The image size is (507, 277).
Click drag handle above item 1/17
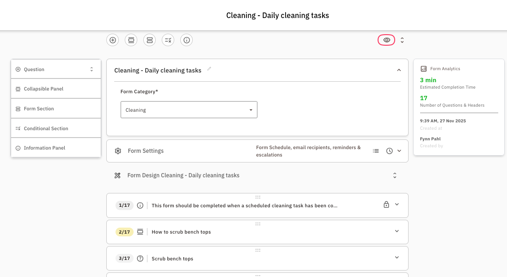[x=258, y=197]
